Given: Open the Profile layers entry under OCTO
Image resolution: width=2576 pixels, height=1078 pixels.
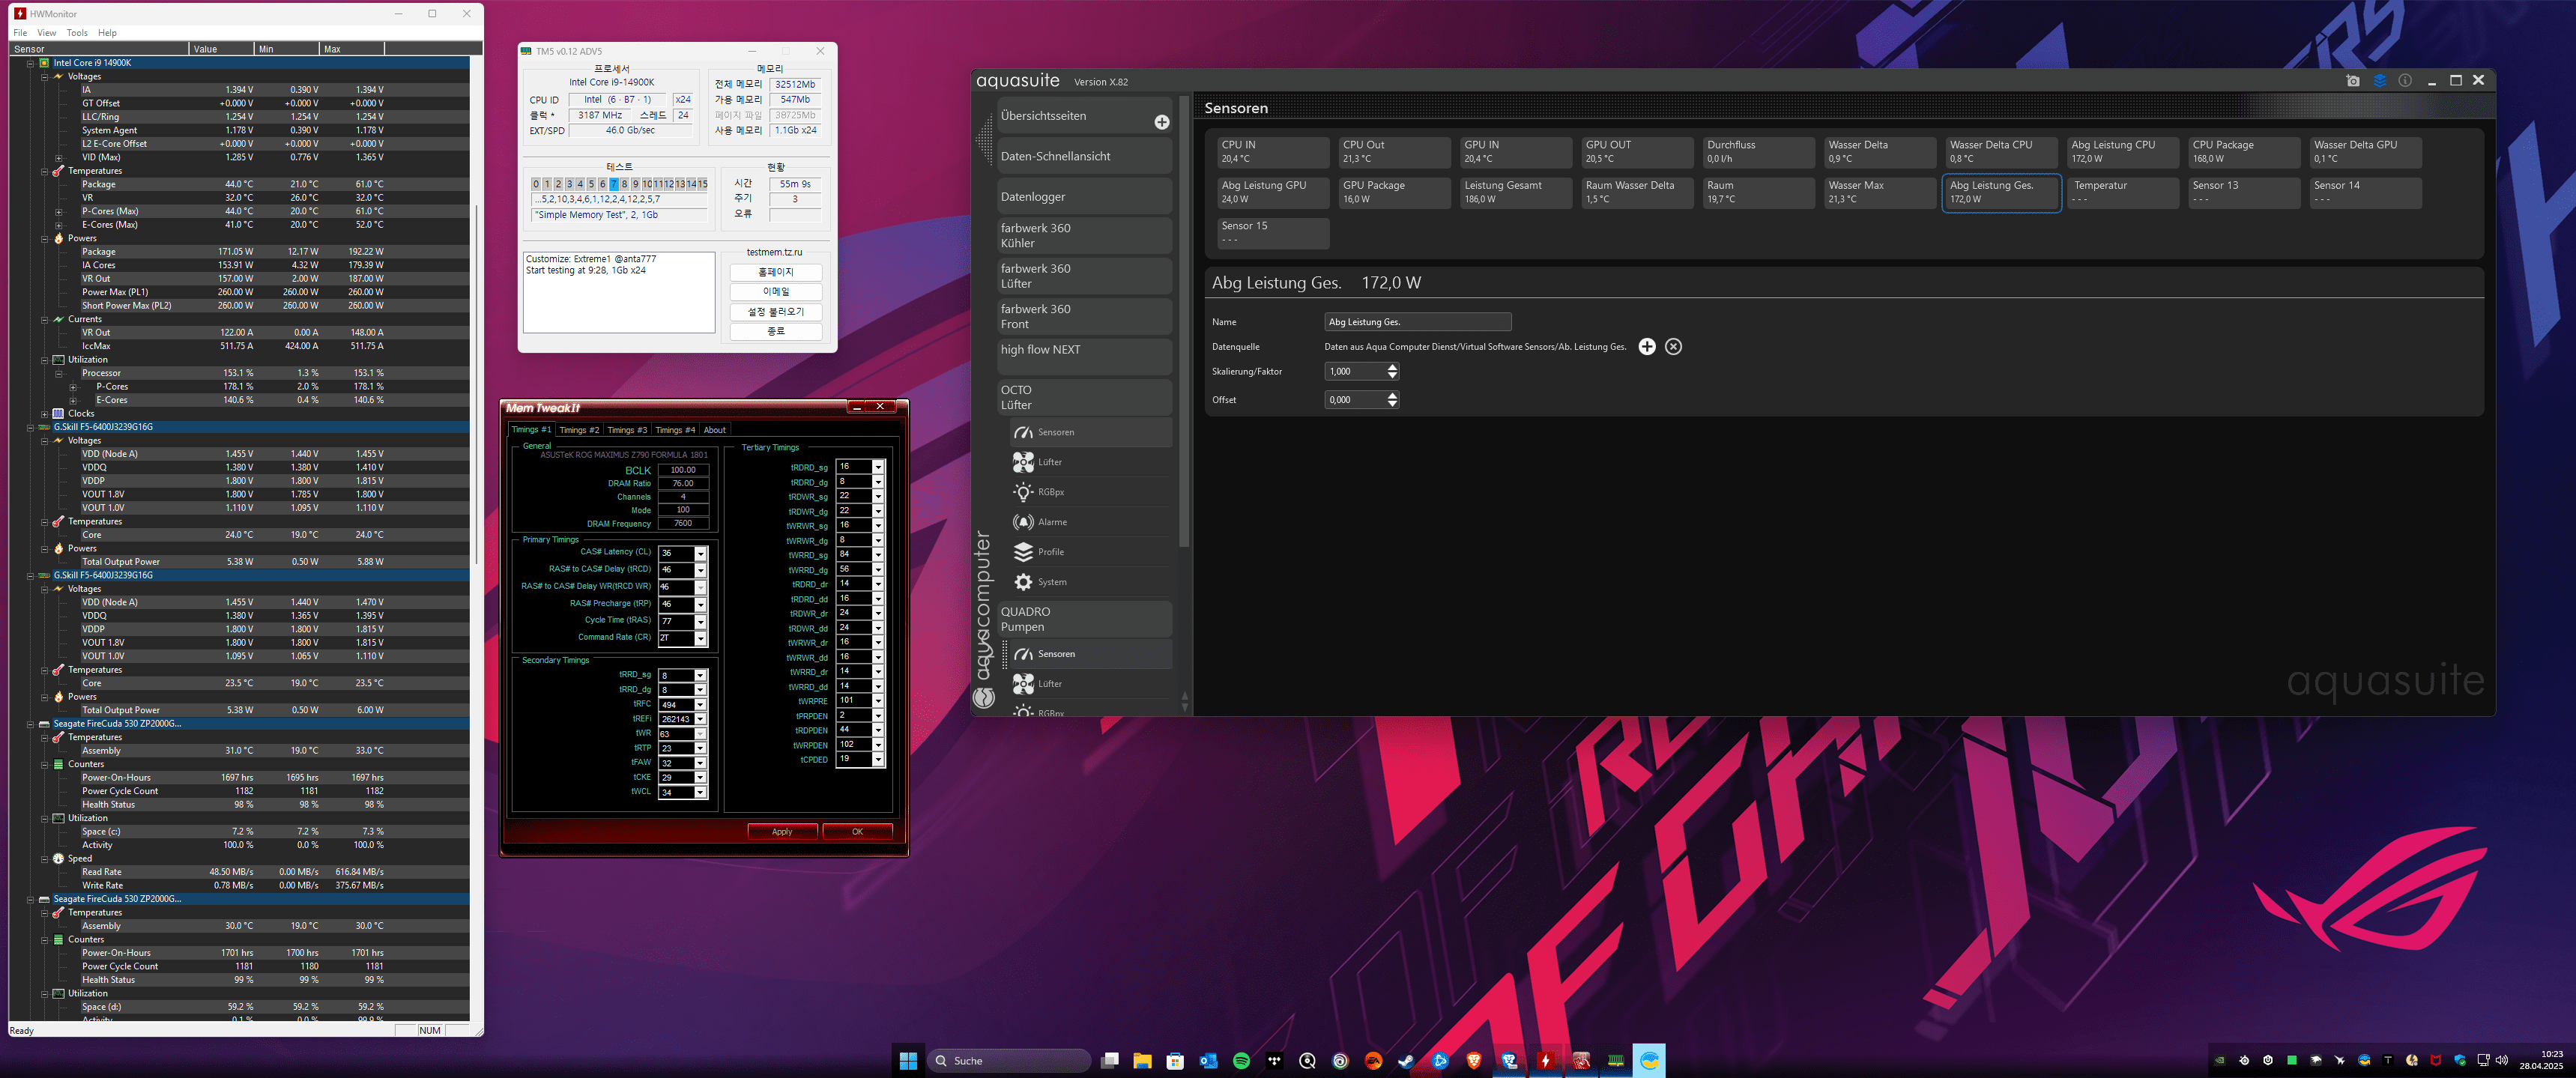Looking at the screenshot, I should click(x=1090, y=552).
